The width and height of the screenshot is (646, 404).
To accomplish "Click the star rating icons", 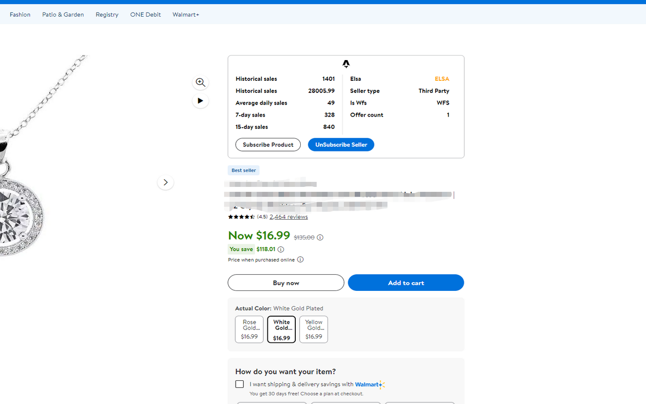I will pyautogui.click(x=241, y=217).
